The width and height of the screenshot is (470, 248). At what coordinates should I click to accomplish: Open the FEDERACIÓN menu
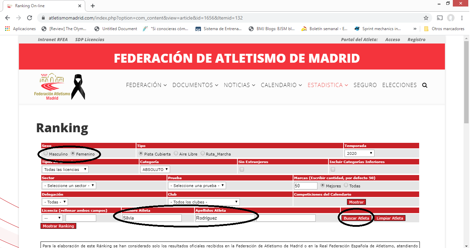point(146,85)
